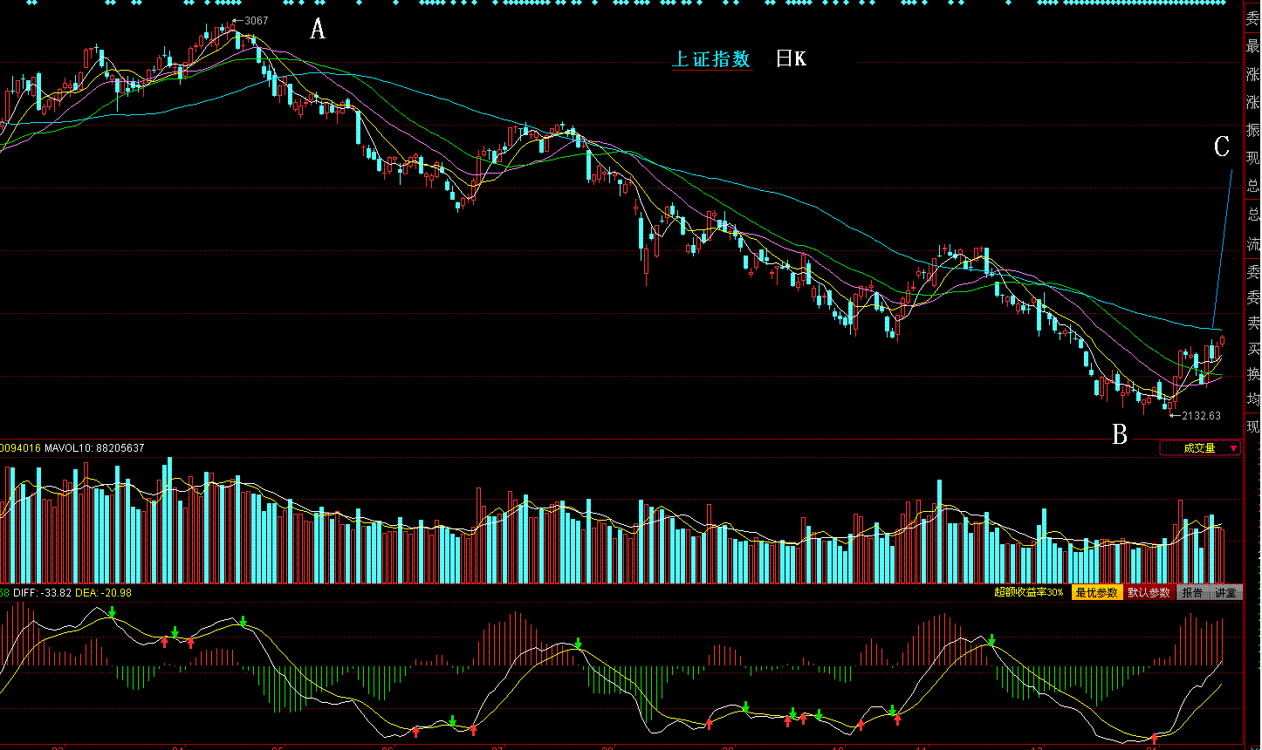Open the 成交量 indicator dropdown
1262x750 pixels.
pos(1199,447)
